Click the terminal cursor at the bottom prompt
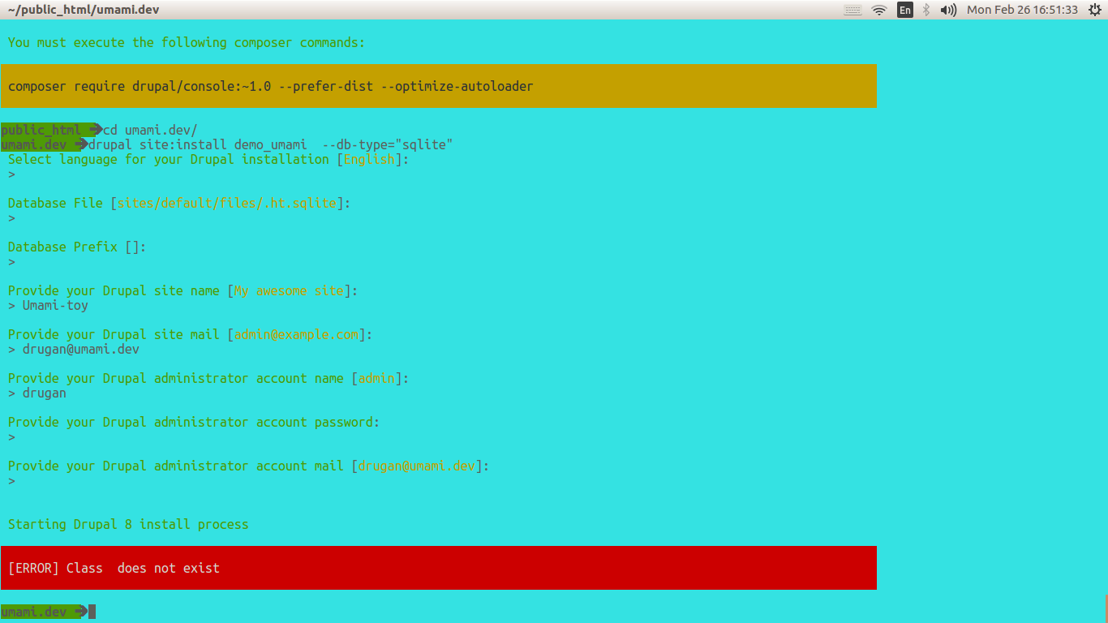The height and width of the screenshot is (623, 1108). click(92, 612)
